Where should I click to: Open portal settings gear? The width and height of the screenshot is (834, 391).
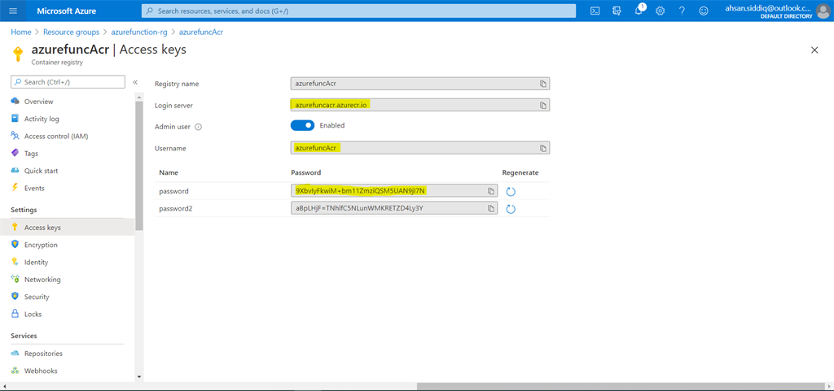(660, 11)
